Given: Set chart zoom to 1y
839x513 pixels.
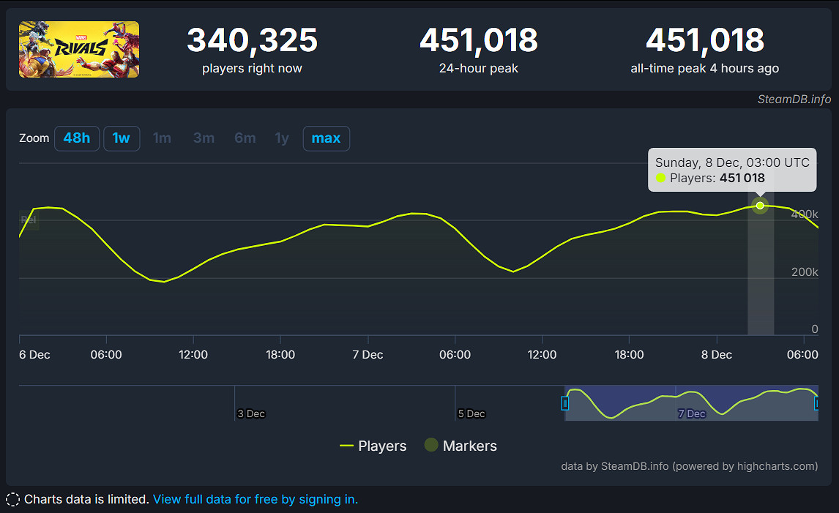Looking at the screenshot, I should 282,138.
